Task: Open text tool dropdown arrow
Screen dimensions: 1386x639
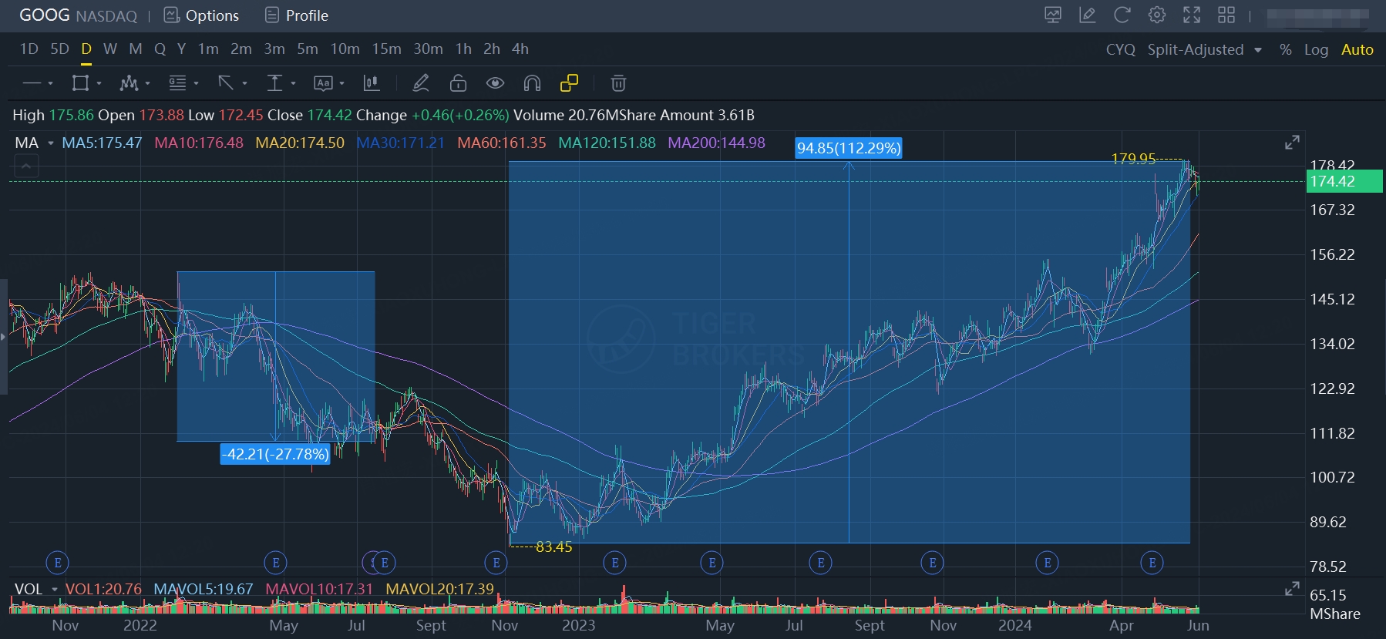Action: [342, 83]
